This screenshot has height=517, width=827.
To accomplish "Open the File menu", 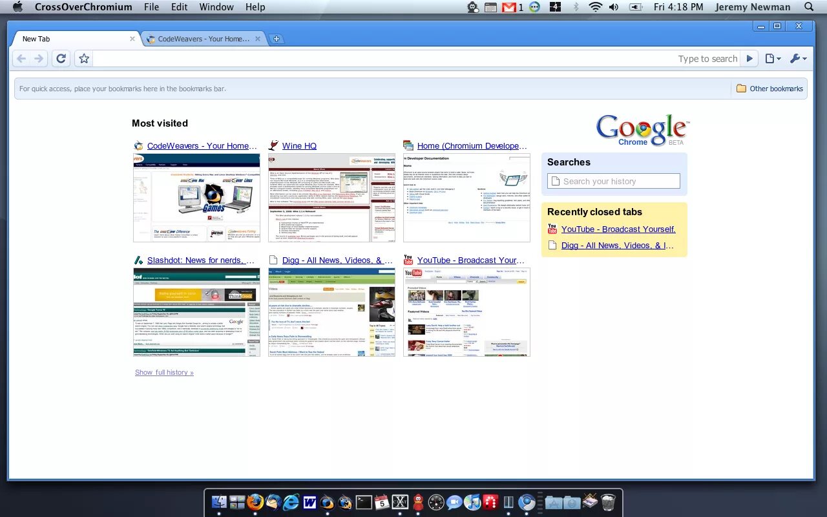I will coord(152,7).
